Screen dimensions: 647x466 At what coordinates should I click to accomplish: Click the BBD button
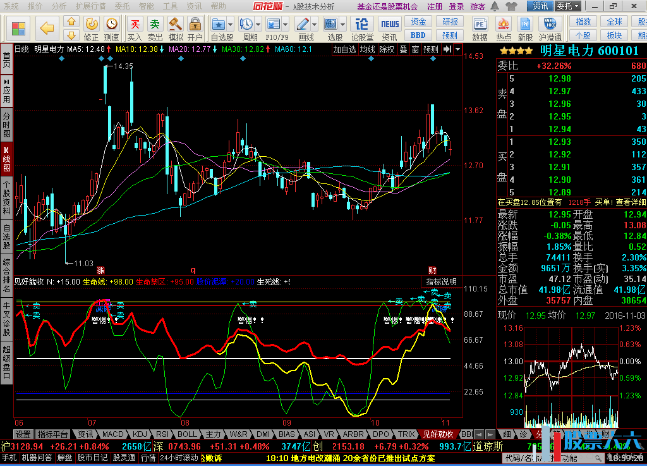coord(418,35)
